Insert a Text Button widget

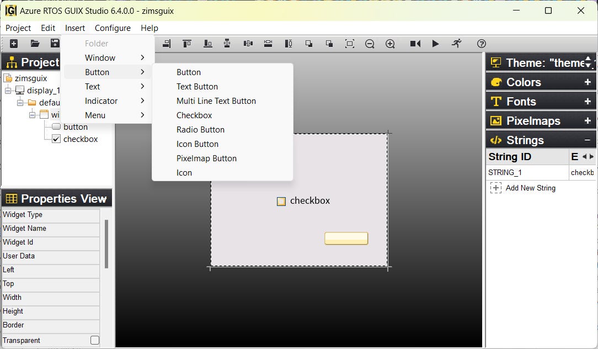(x=222, y=87)
